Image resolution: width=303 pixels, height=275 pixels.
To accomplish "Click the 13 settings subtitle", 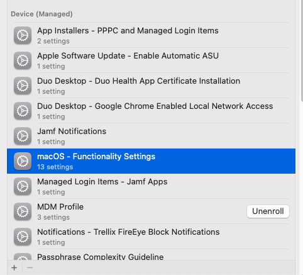I will pos(55,167).
